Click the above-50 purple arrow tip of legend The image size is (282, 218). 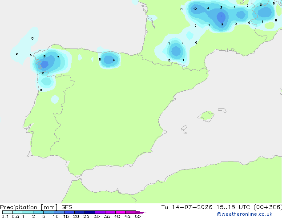[141, 212]
